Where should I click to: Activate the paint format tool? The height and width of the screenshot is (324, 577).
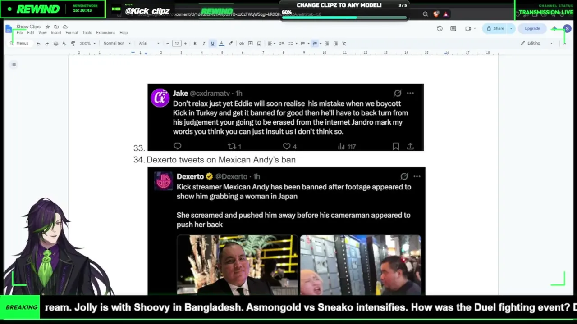coord(73,44)
